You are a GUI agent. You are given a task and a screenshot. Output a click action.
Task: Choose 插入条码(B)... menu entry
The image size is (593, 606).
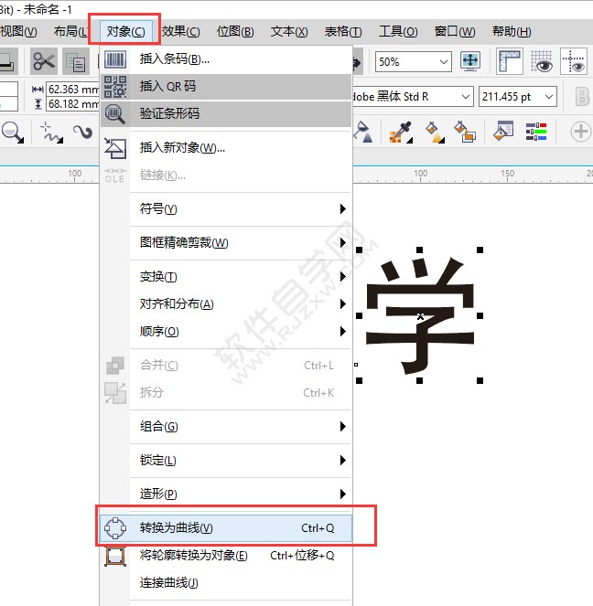(x=226, y=59)
